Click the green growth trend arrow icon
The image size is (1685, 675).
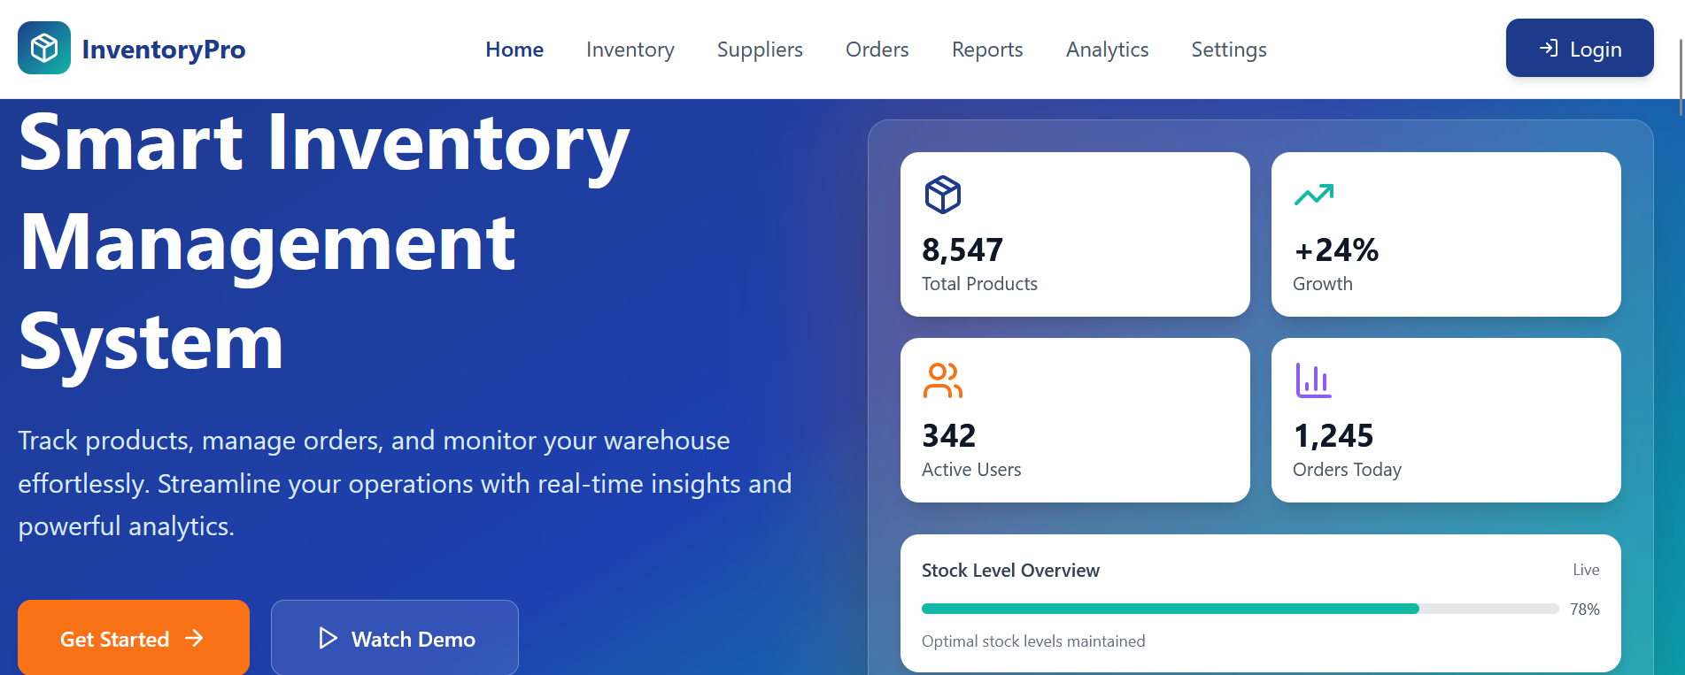tap(1314, 195)
